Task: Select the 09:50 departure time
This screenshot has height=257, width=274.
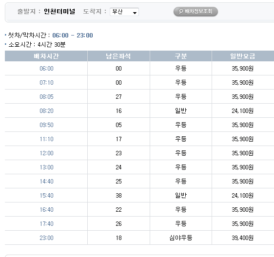Action: point(46,125)
